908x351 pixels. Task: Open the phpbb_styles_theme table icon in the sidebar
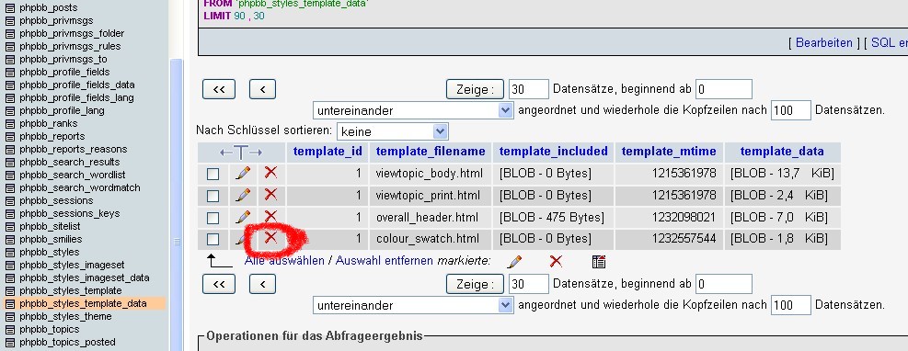(10, 316)
